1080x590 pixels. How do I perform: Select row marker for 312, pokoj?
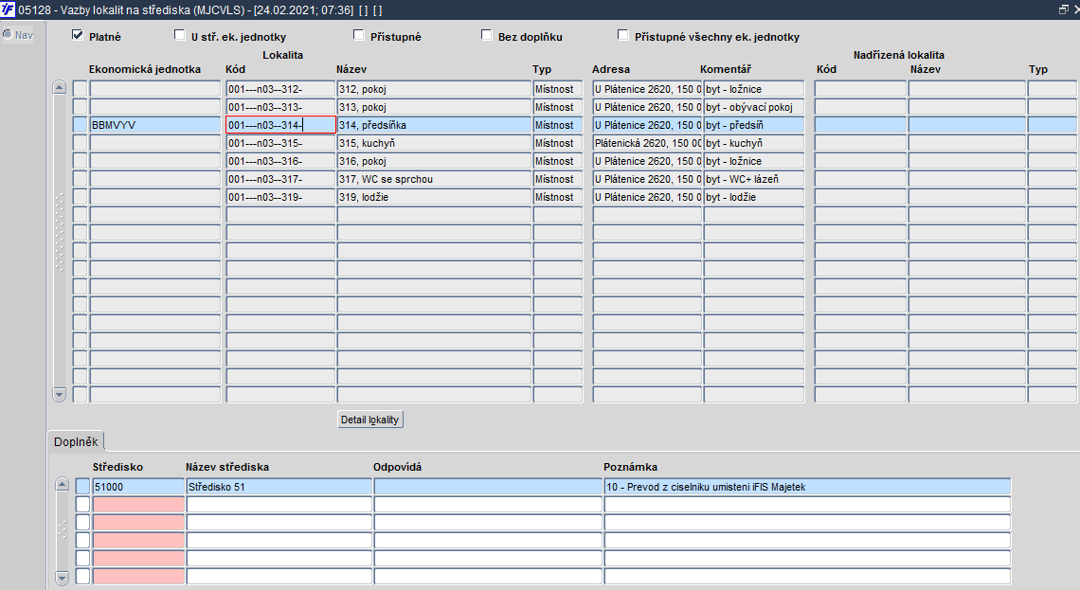(x=81, y=89)
